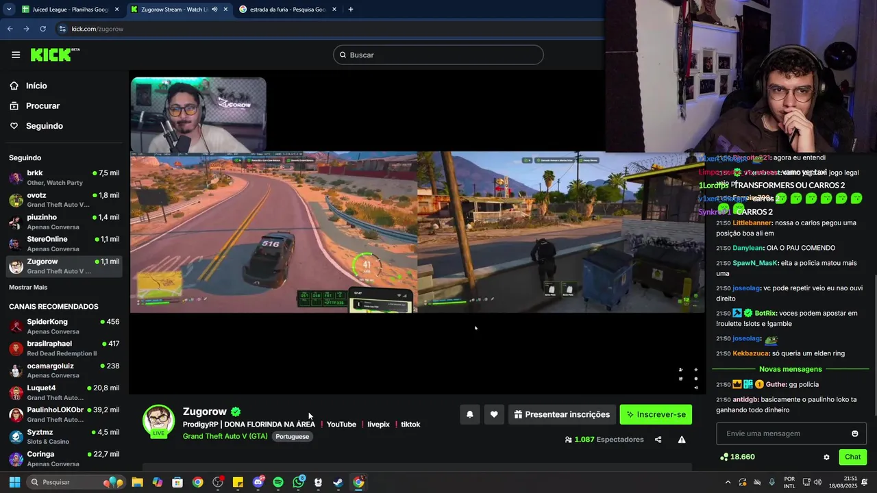The height and width of the screenshot is (493, 877).
Task: Toggle follow heart for Zugorow
Action: [494, 414]
